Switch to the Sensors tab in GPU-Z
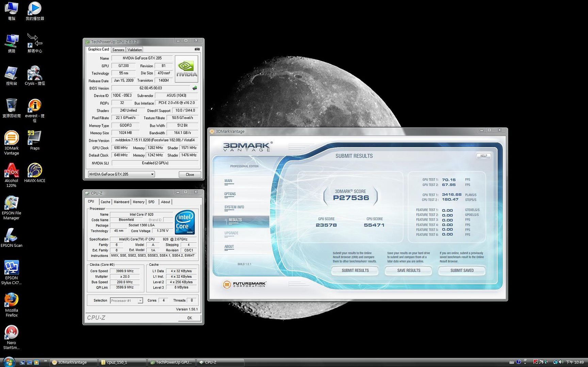The image size is (588, 367). coord(118,50)
